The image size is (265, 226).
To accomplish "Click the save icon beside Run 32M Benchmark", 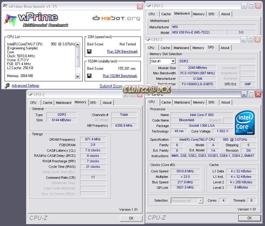I will pyautogui.click(x=89, y=51).
